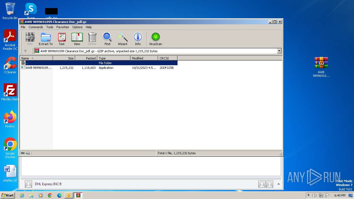Select AWB archive icon on desktop
354x199 pixels.
[321, 67]
